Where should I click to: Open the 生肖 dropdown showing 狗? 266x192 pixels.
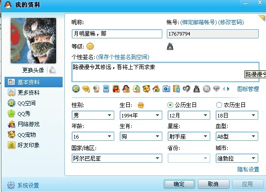(x=141, y=136)
